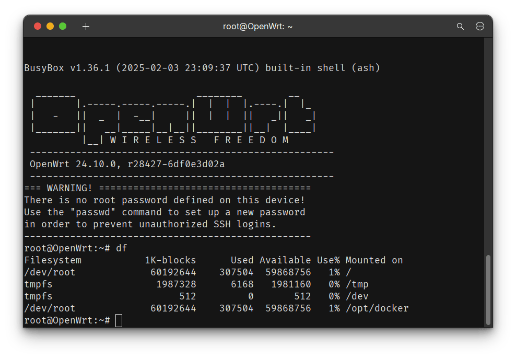516x359 pixels.
Task: Click the "passwd" command text
Action: pos(93,212)
